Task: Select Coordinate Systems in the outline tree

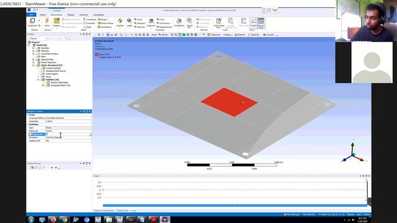Action: coord(50,54)
